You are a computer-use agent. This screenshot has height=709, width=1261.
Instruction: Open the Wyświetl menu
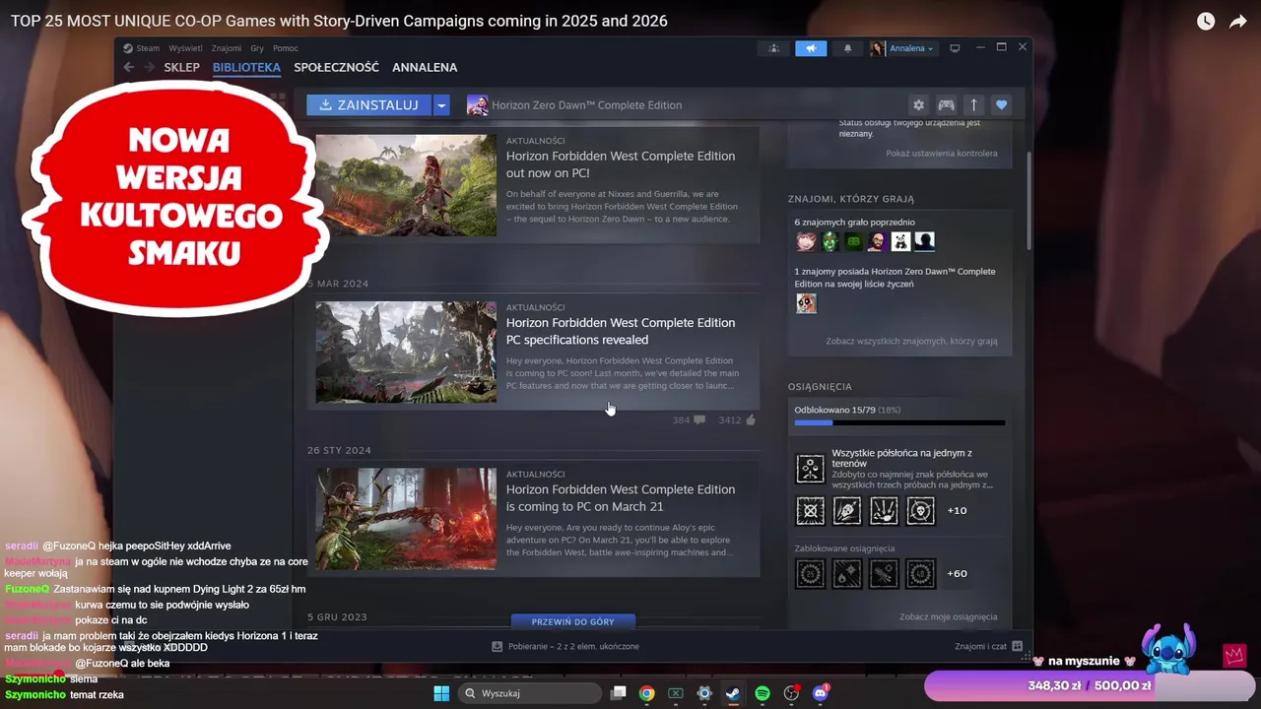point(185,48)
